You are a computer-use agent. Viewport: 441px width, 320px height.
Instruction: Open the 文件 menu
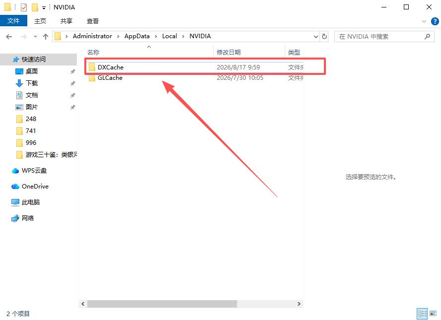point(13,21)
